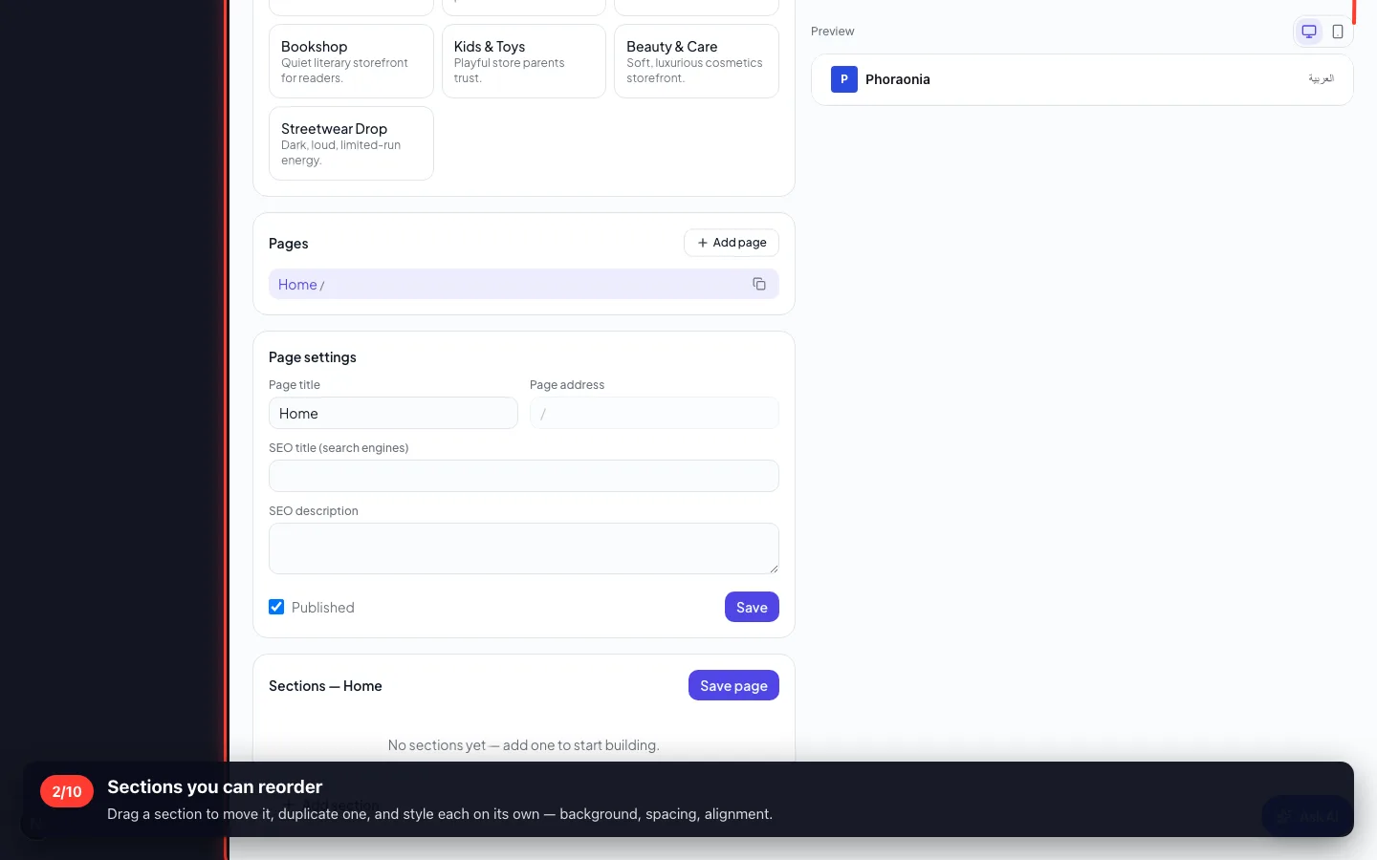The width and height of the screenshot is (1377, 860).
Task: Focus the SEO title input field
Action: tap(523, 476)
